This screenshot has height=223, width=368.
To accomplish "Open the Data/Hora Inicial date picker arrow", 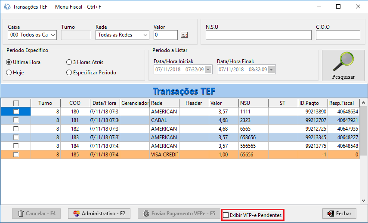I will (x=209, y=70).
